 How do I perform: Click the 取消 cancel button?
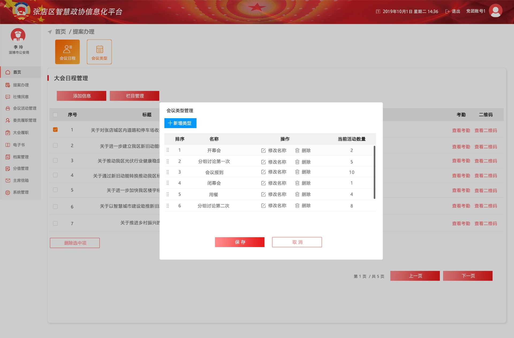pos(297,242)
